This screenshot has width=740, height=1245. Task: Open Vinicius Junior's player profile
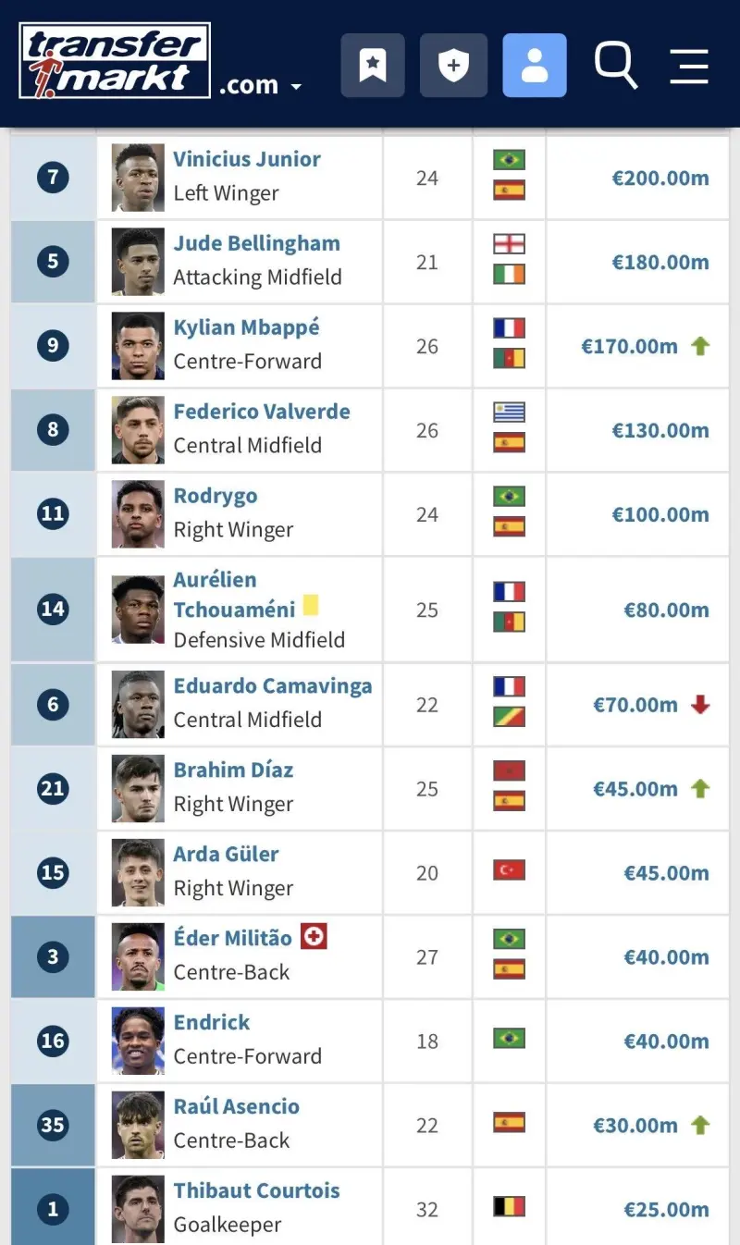[x=247, y=159]
